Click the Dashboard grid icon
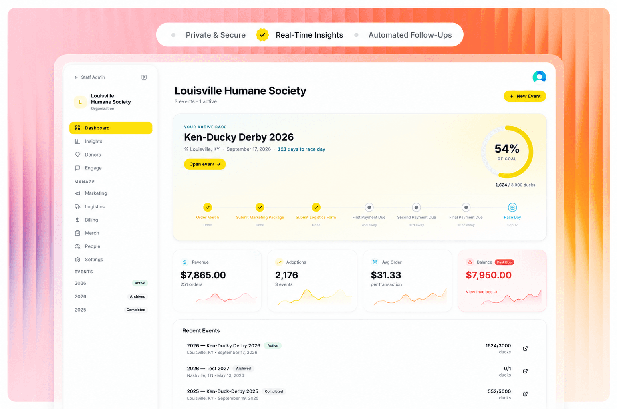 click(x=78, y=128)
